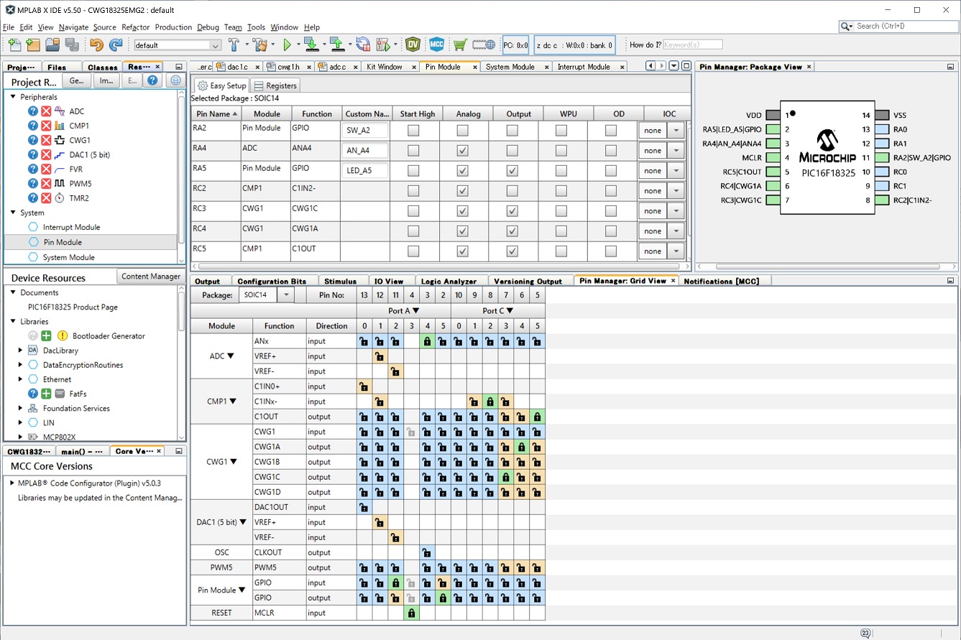Expand the DacLibrary node
Viewport: 961px width, 640px height.
point(20,351)
